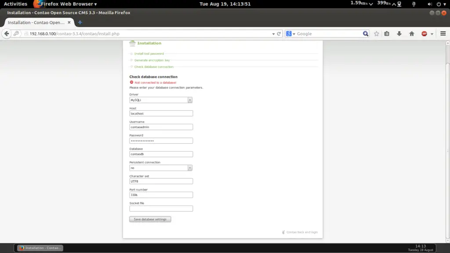Focus the Character set field
450x253 pixels.
[x=161, y=181]
